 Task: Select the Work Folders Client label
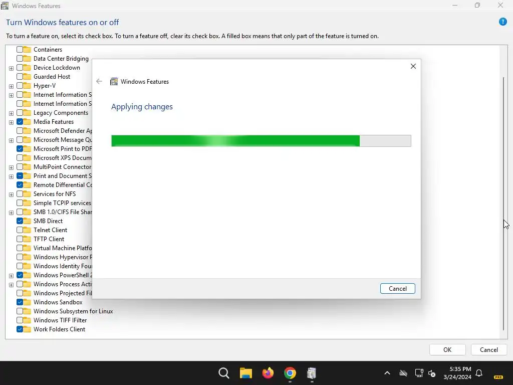59,329
